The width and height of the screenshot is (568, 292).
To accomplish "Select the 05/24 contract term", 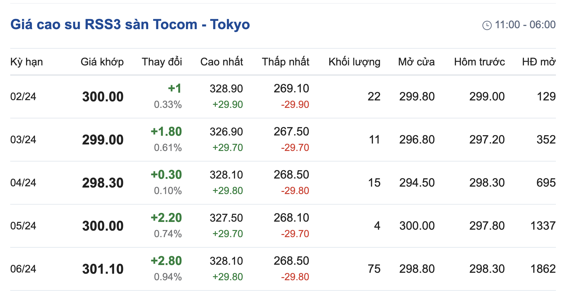I will point(23,226).
